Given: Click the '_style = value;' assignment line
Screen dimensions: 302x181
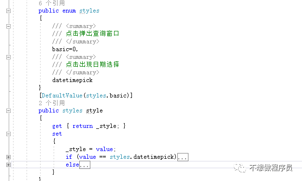Looking at the screenshot, I should click(x=90, y=149).
